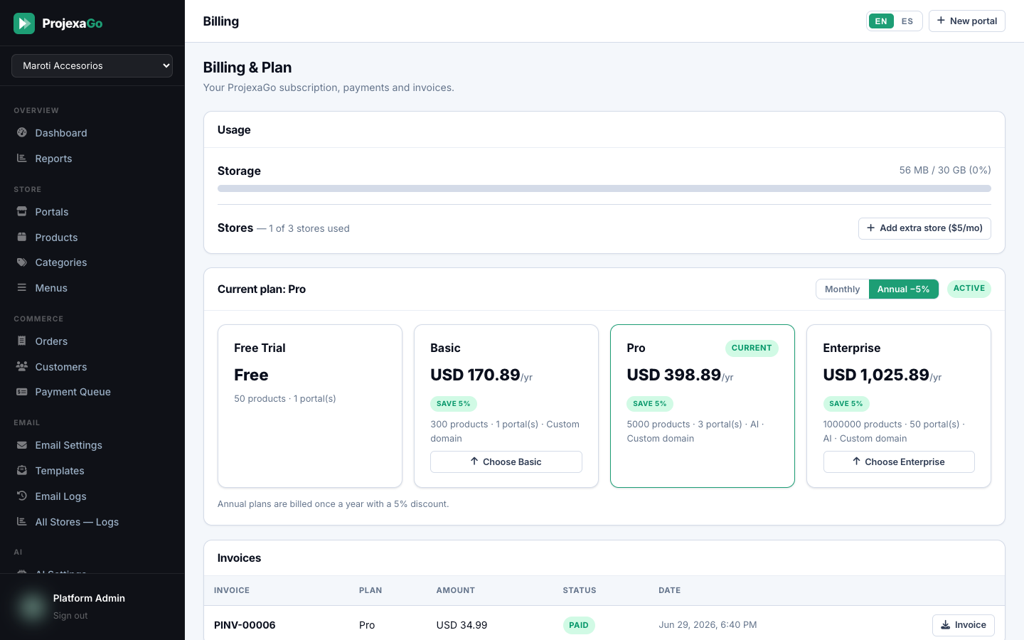Screen dimensions: 1024x640
Task: Click the Payment Queue card icon
Action: tap(22, 391)
